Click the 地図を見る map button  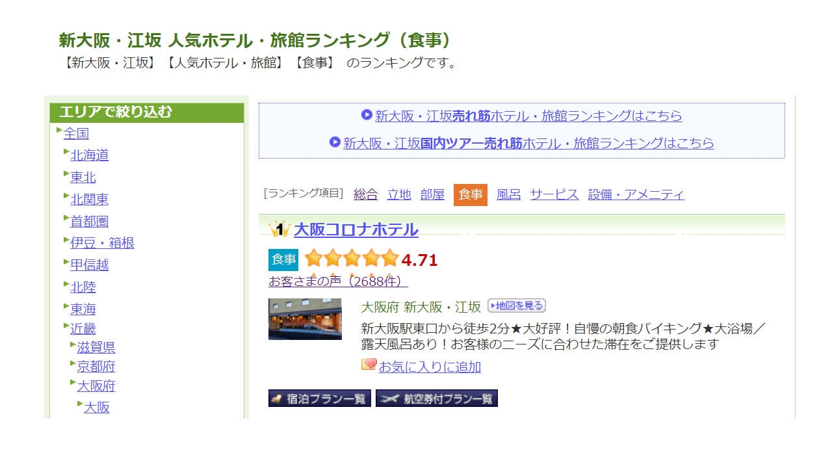pos(517,305)
